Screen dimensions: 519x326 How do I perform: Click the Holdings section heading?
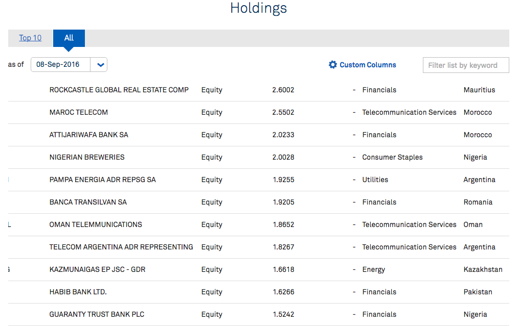coord(258,8)
